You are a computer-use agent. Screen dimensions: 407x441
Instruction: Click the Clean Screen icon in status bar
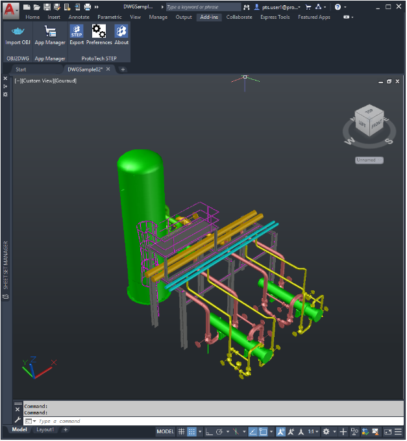(x=388, y=432)
